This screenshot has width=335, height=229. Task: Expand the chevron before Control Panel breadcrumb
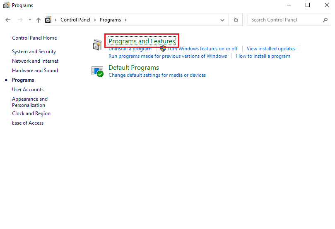[55, 20]
